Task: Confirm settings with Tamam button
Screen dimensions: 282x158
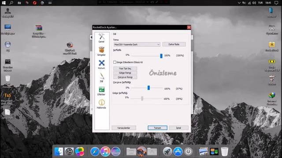Action: [158, 128]
